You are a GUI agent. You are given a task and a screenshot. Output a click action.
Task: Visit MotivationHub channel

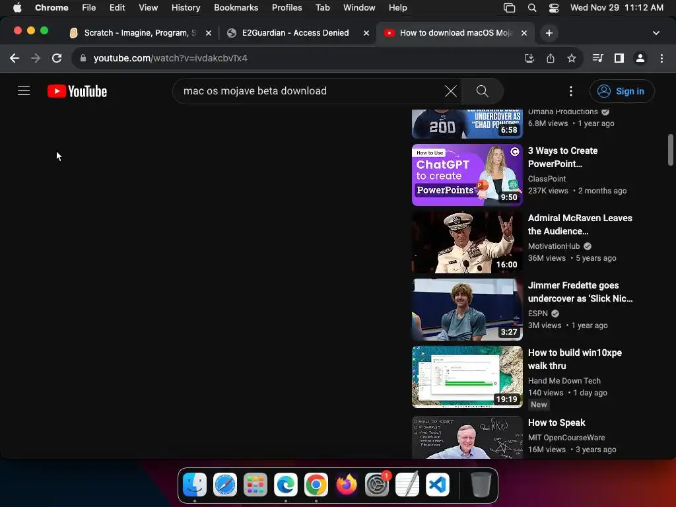(554, 246)
